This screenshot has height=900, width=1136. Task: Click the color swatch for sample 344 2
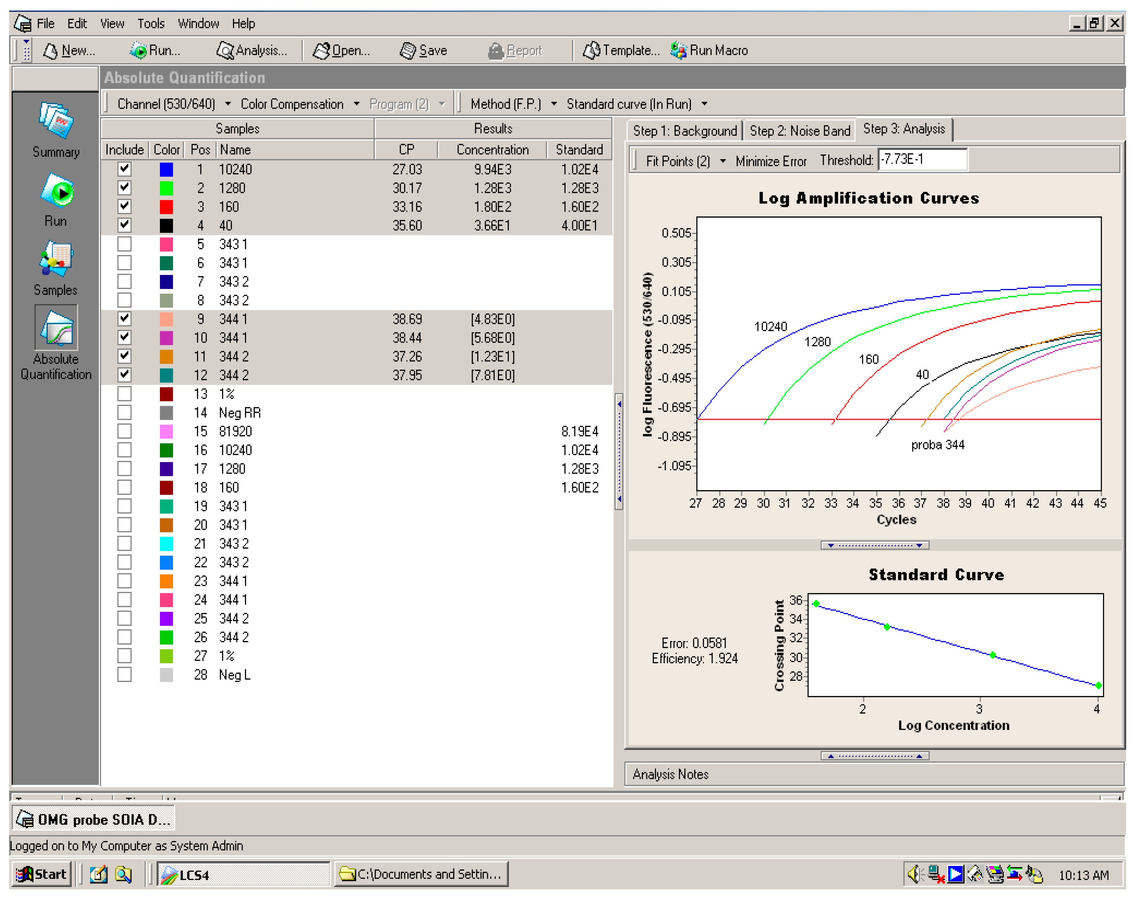[166, 356]
